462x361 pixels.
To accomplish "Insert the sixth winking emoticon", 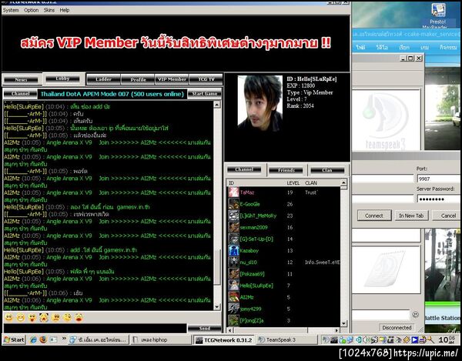I will click(67, 317).
